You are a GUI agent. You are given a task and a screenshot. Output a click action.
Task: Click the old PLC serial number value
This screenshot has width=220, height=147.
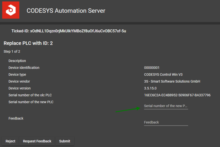coord(177,95)
